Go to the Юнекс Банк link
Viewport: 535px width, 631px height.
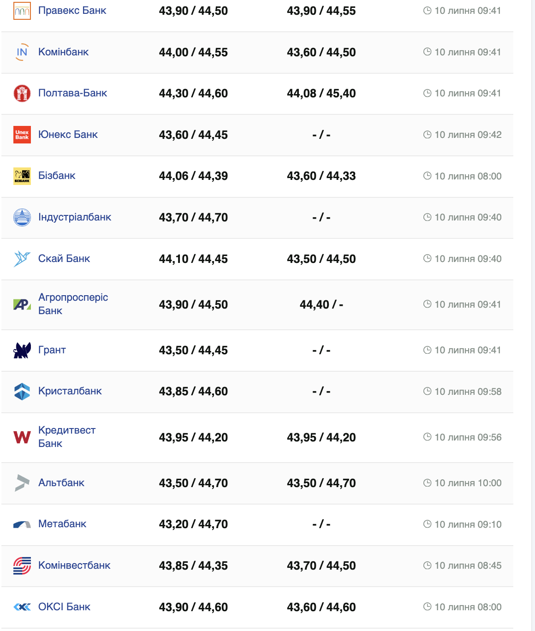[68, 135]
